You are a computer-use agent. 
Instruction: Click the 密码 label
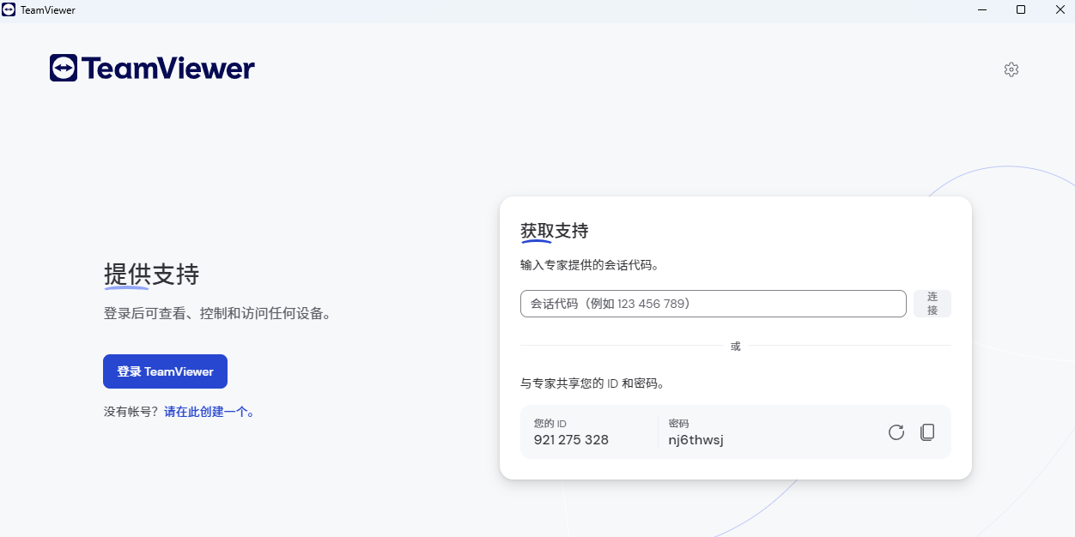680,423
